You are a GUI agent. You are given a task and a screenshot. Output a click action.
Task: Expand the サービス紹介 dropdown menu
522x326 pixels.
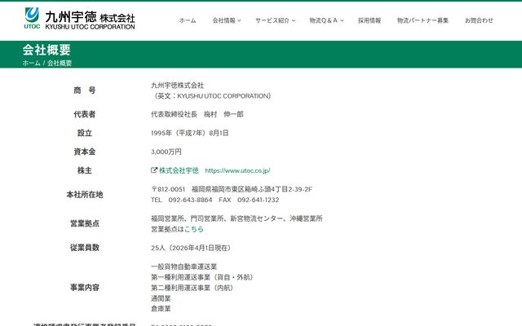[x=276, y=20]
